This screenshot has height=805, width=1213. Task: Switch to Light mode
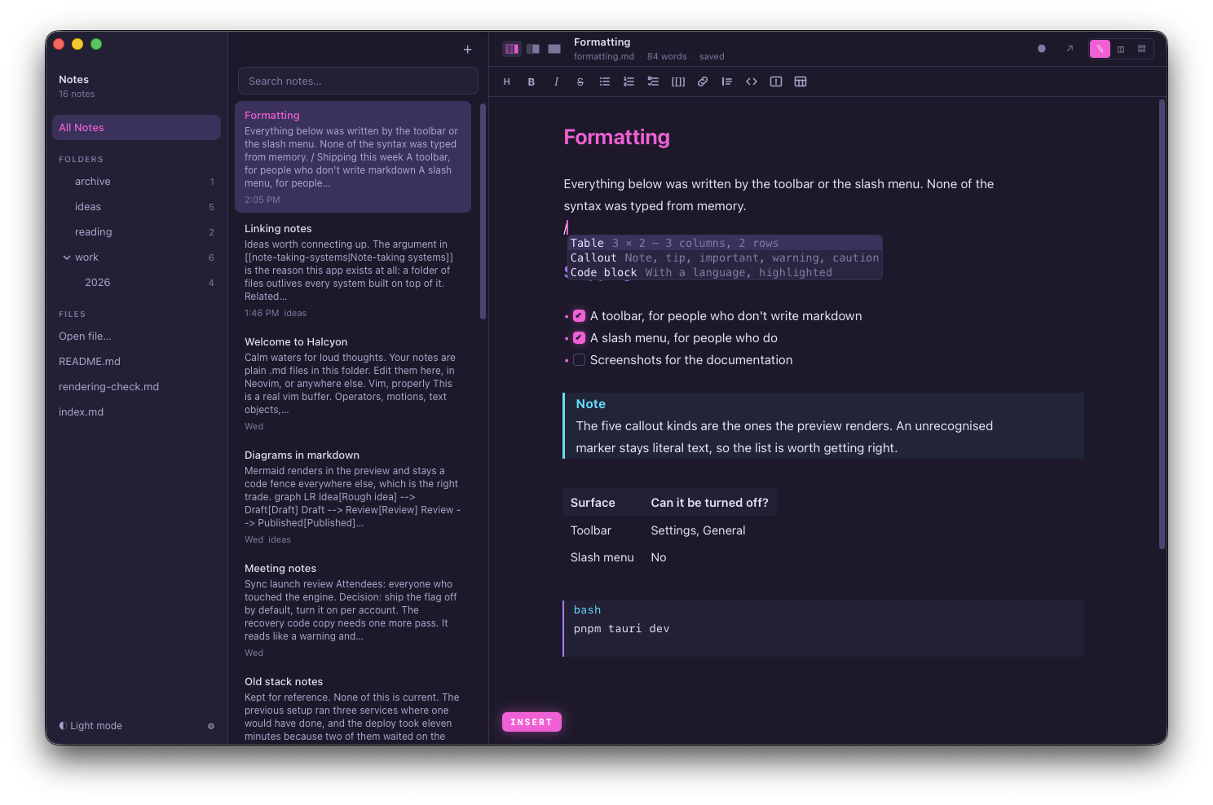(90, 726)
